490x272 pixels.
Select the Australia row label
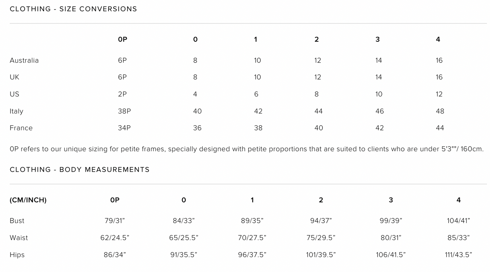pyautogui.click(x=24, y=60)
